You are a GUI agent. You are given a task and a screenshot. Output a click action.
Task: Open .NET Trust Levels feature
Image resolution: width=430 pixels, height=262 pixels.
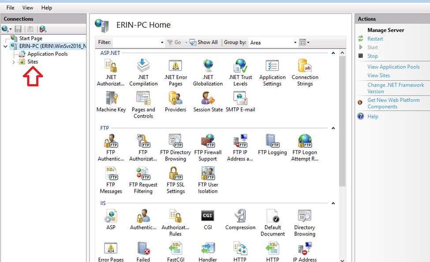240,72
